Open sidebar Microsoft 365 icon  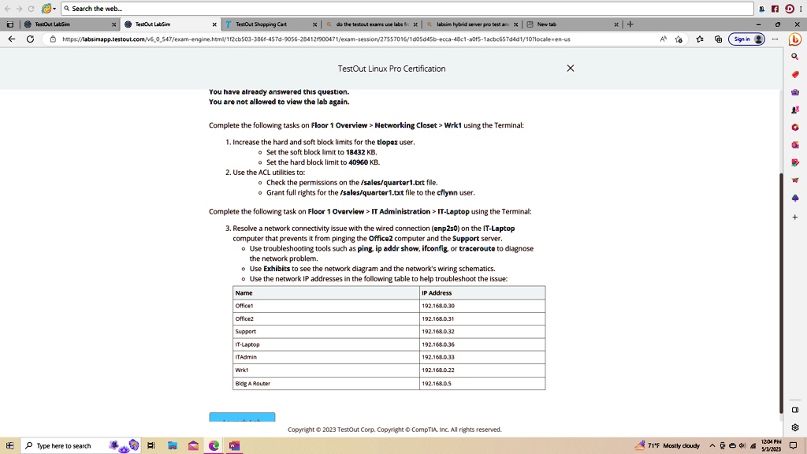(795, 127)
